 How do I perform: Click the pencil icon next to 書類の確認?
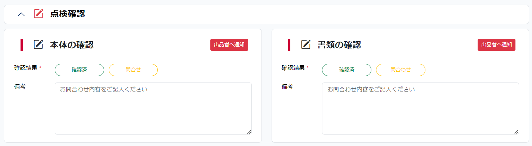click(306, 44)
